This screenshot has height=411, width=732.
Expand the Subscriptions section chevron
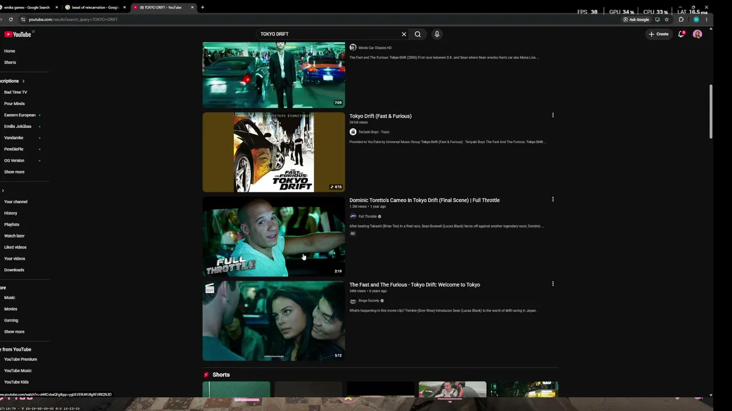tap(23, 81)
